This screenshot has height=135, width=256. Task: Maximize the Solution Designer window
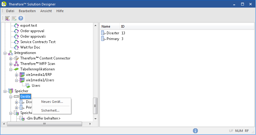click(x=242, y=4)
